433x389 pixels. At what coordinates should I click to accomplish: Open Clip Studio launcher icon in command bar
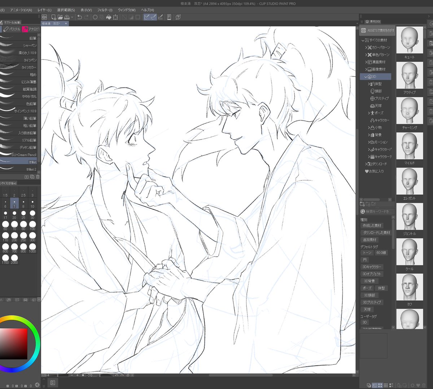44,17
